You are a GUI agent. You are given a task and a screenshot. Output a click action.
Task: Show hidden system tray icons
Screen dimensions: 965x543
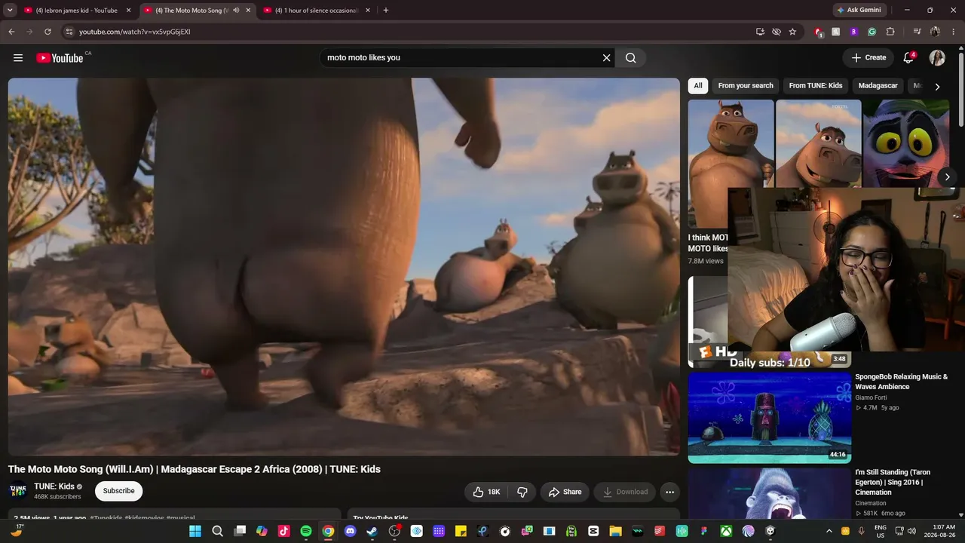tap(829, 531)
